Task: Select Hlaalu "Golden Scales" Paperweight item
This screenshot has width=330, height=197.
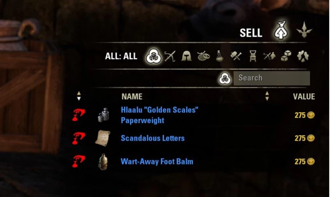Action: pos(160,115)
